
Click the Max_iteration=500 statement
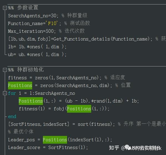pos(32,31)
